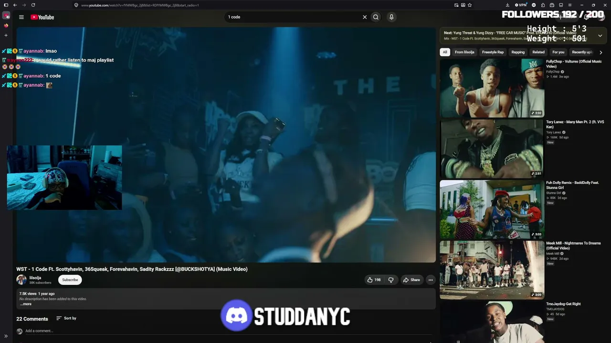Open the Fuh Dolly Remix video title
The image size is (611, 343).
click(572, 185)
